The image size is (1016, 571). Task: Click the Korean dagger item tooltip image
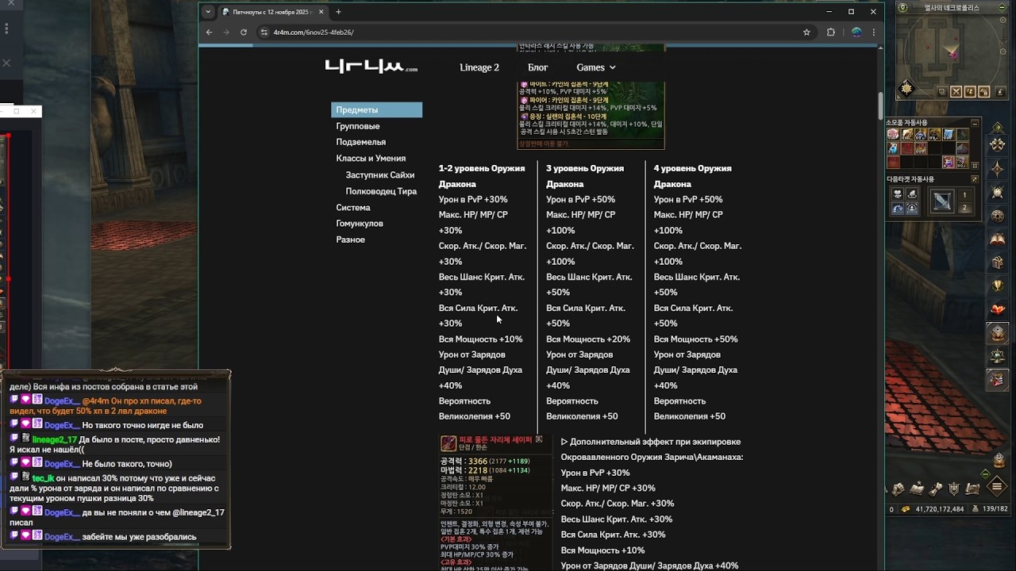click(x=496, y=501)
